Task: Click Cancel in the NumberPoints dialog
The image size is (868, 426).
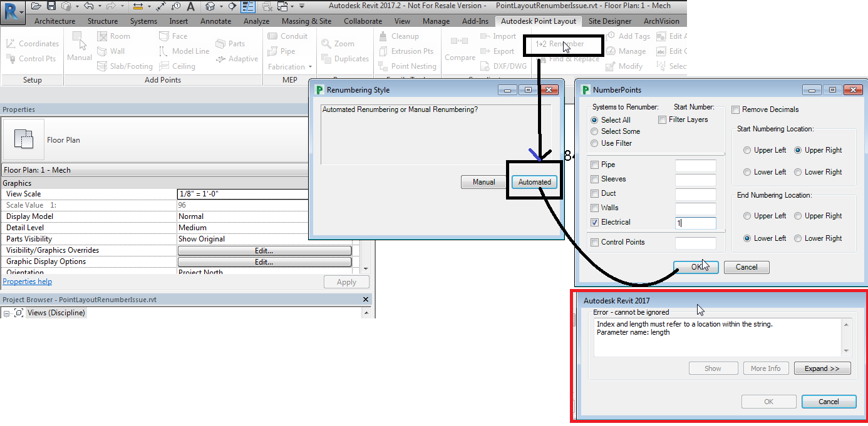Action: pyautogui.click(x=747, y=267)
